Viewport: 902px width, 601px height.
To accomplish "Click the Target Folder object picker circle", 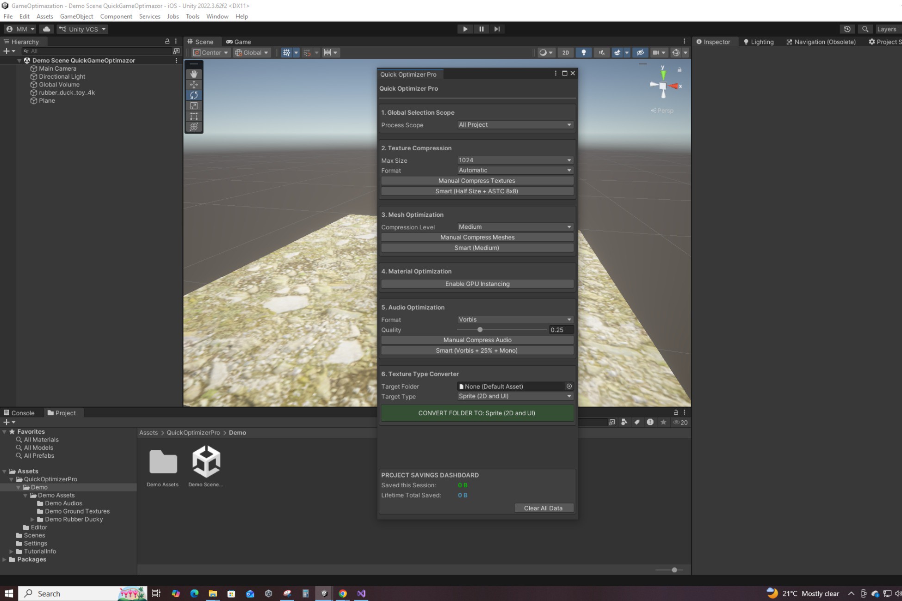I will click(x=569, y=386).
